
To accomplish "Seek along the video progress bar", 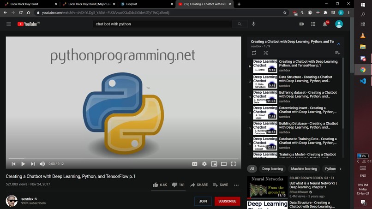I will [123, 158].
